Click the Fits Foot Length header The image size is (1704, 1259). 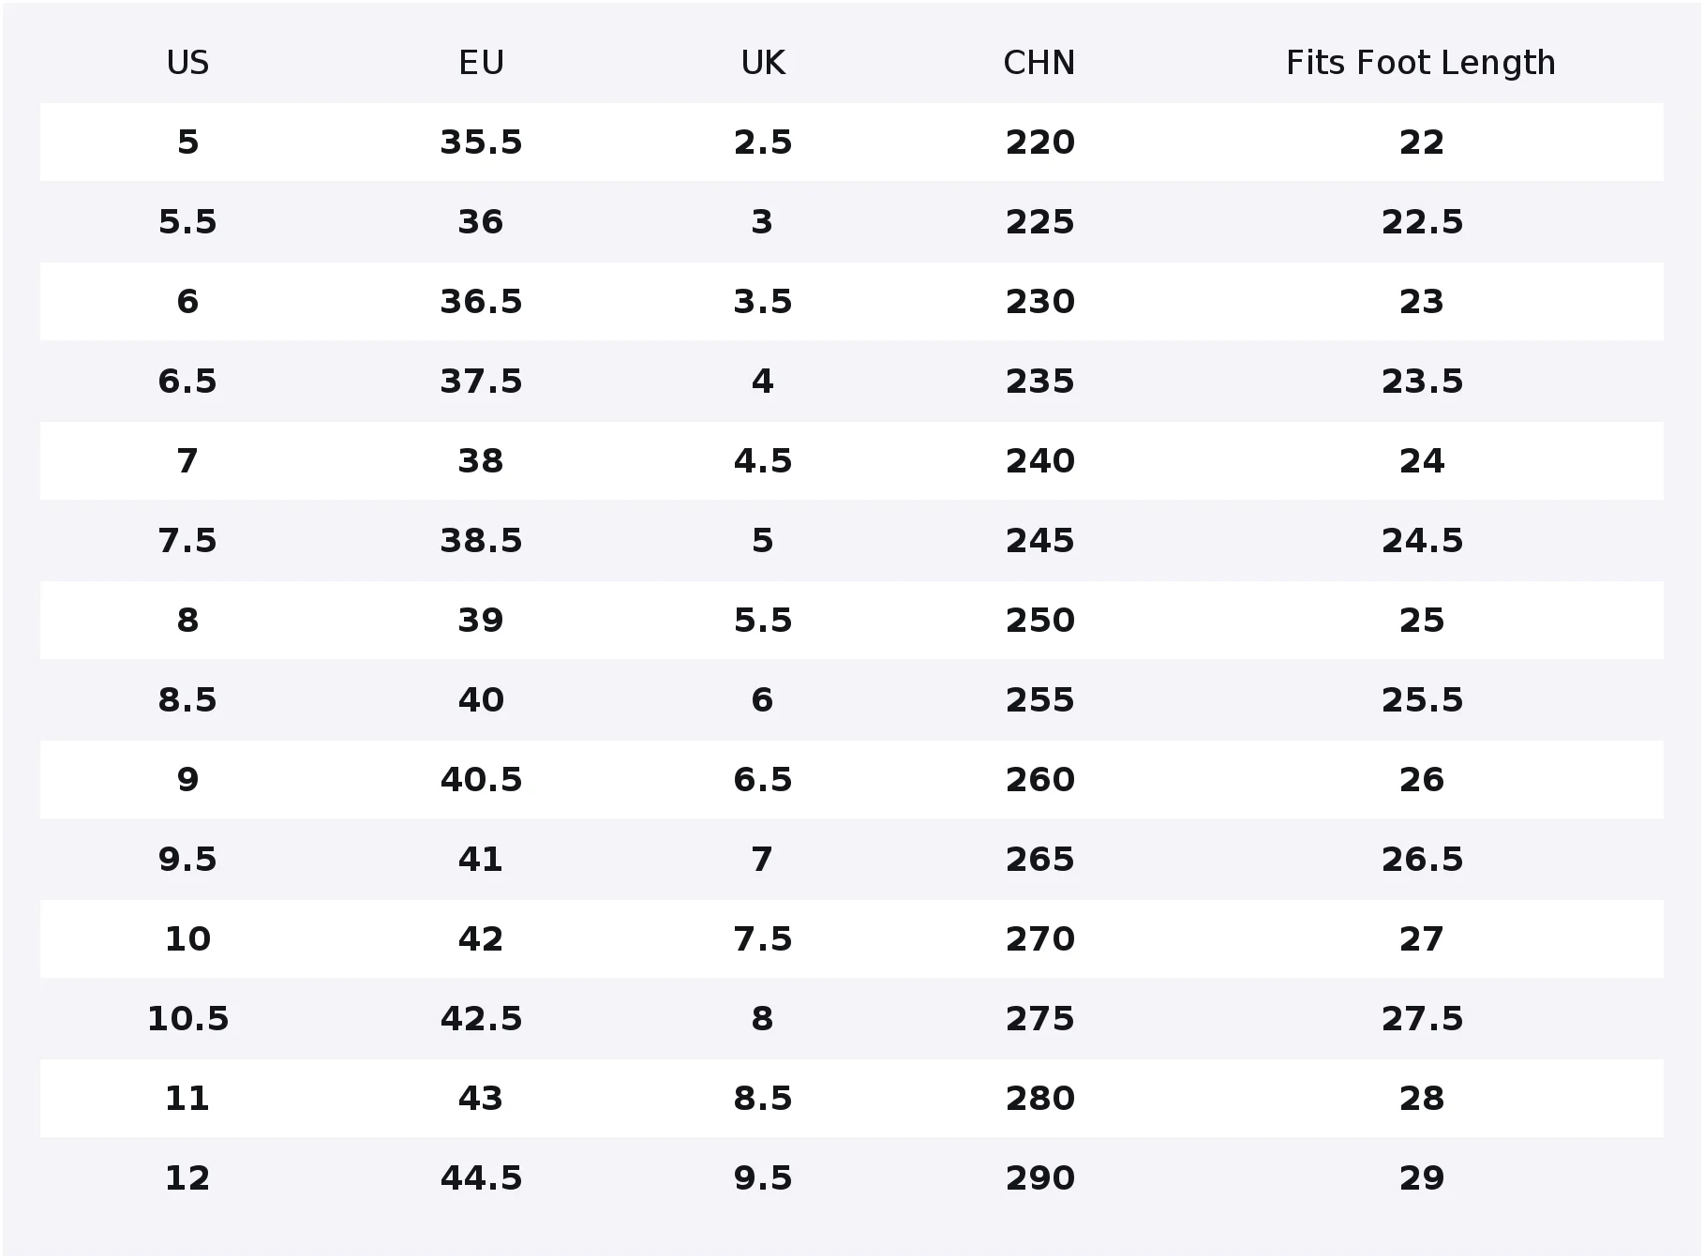[1421, 63]
